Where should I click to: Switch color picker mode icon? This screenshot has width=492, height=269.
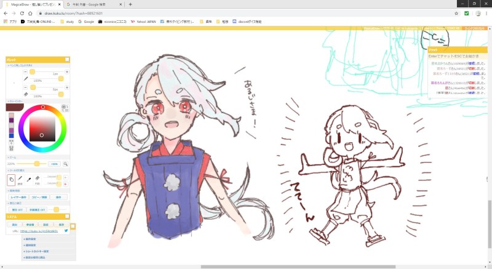[x=65, y=108]
